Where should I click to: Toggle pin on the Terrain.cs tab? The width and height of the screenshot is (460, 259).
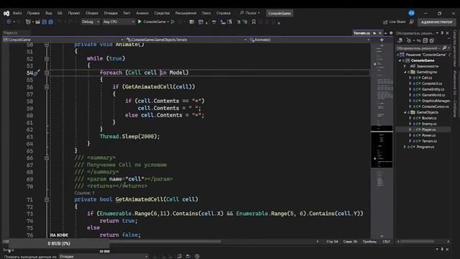coord(374,33)
